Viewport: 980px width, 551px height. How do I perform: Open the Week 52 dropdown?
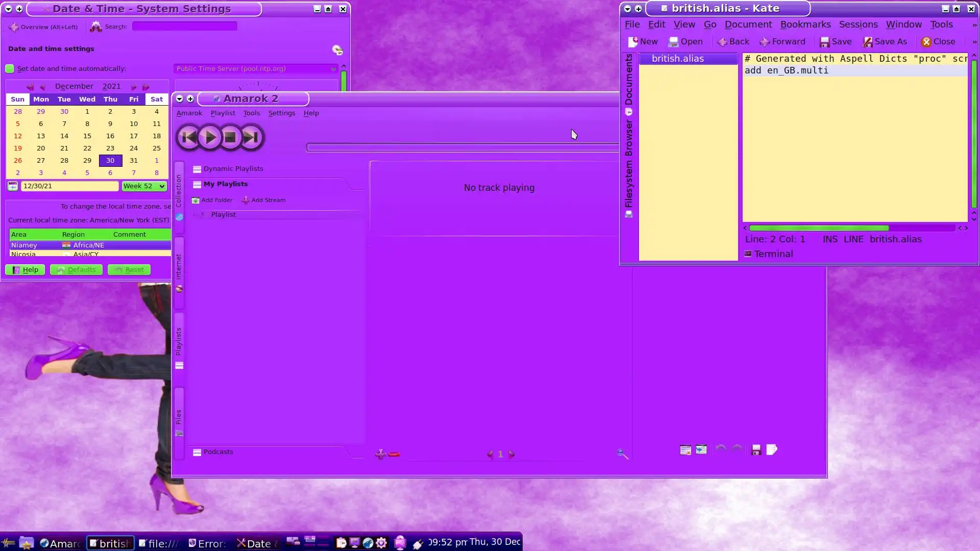pyautogui.click(x=144, y=186)
